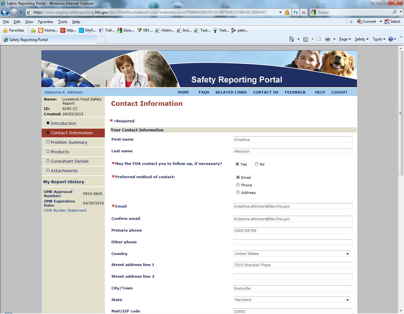Click the Street address line 2 field
The image size is (404, 314).
tap(293, 276)
